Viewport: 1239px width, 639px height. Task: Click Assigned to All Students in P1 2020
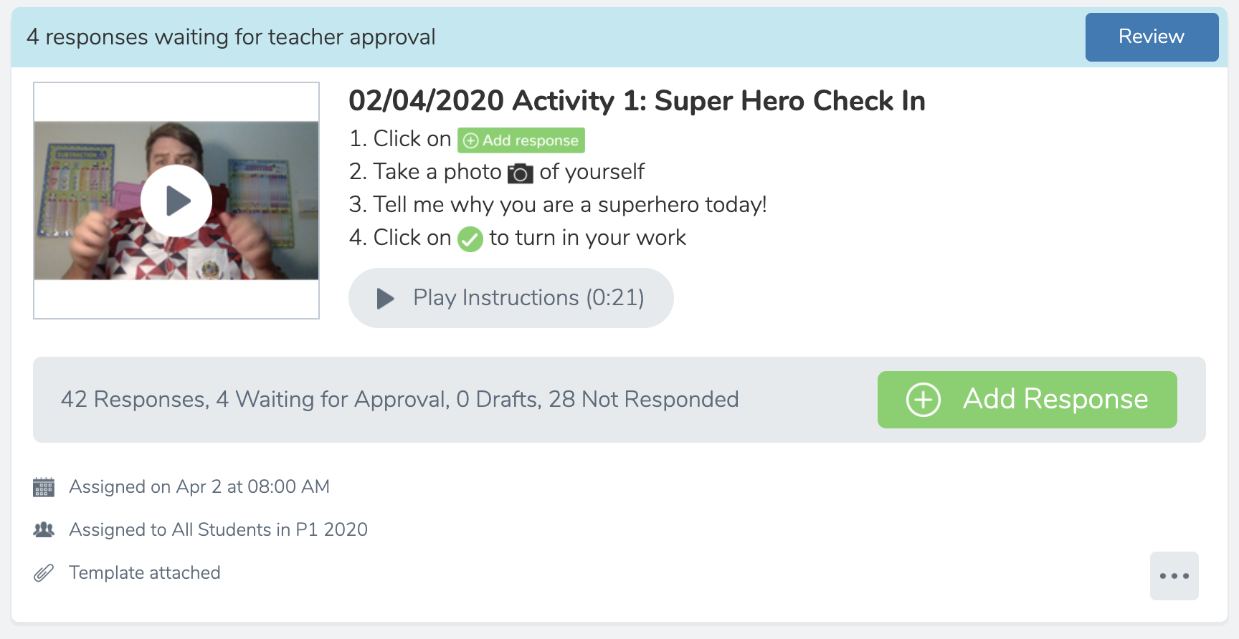pyautogui.click(x=218, y=529)
